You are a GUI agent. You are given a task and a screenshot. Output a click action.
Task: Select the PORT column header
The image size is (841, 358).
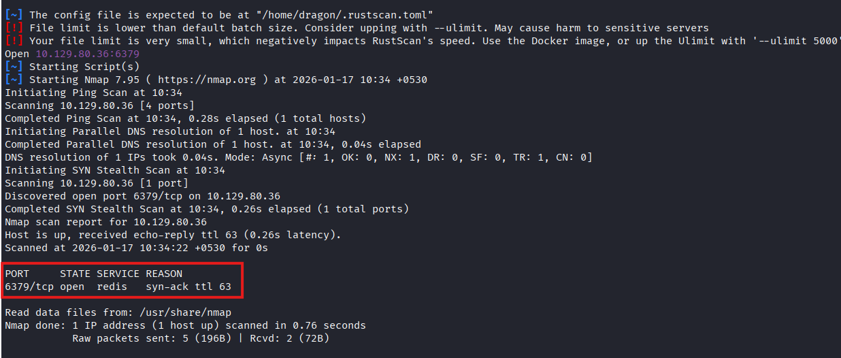tap(17, 274)
